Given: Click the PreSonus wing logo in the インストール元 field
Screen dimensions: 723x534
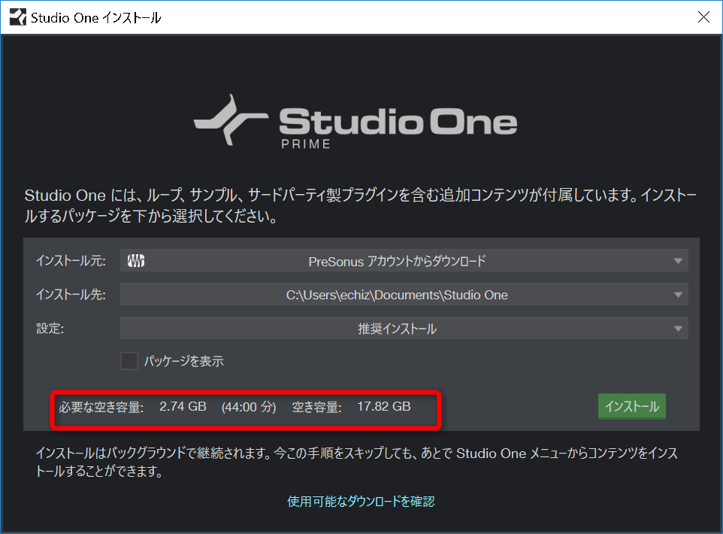Looking at the screenshot, I should [135, 260].
